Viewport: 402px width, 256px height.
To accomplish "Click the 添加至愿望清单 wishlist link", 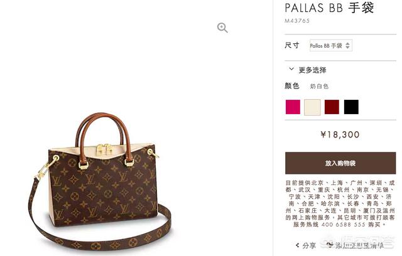I will (x=359, y=245).
